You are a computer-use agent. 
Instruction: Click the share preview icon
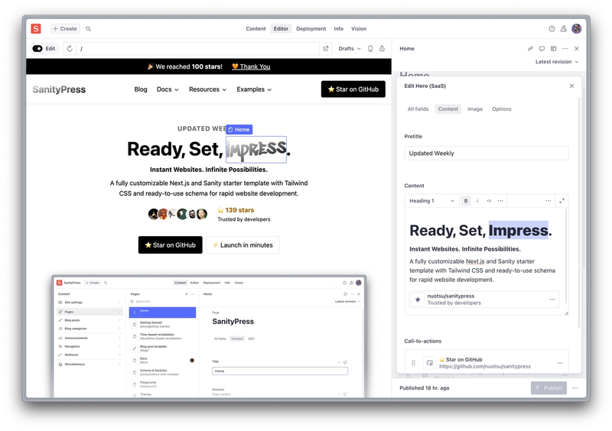click(x=382, y=48)
